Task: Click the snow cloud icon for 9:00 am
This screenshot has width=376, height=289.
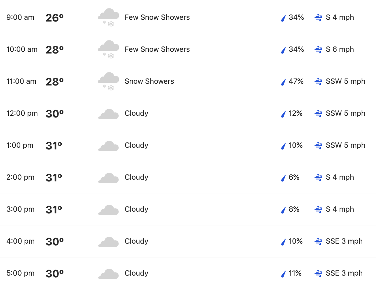Action: tap(108, 18)
